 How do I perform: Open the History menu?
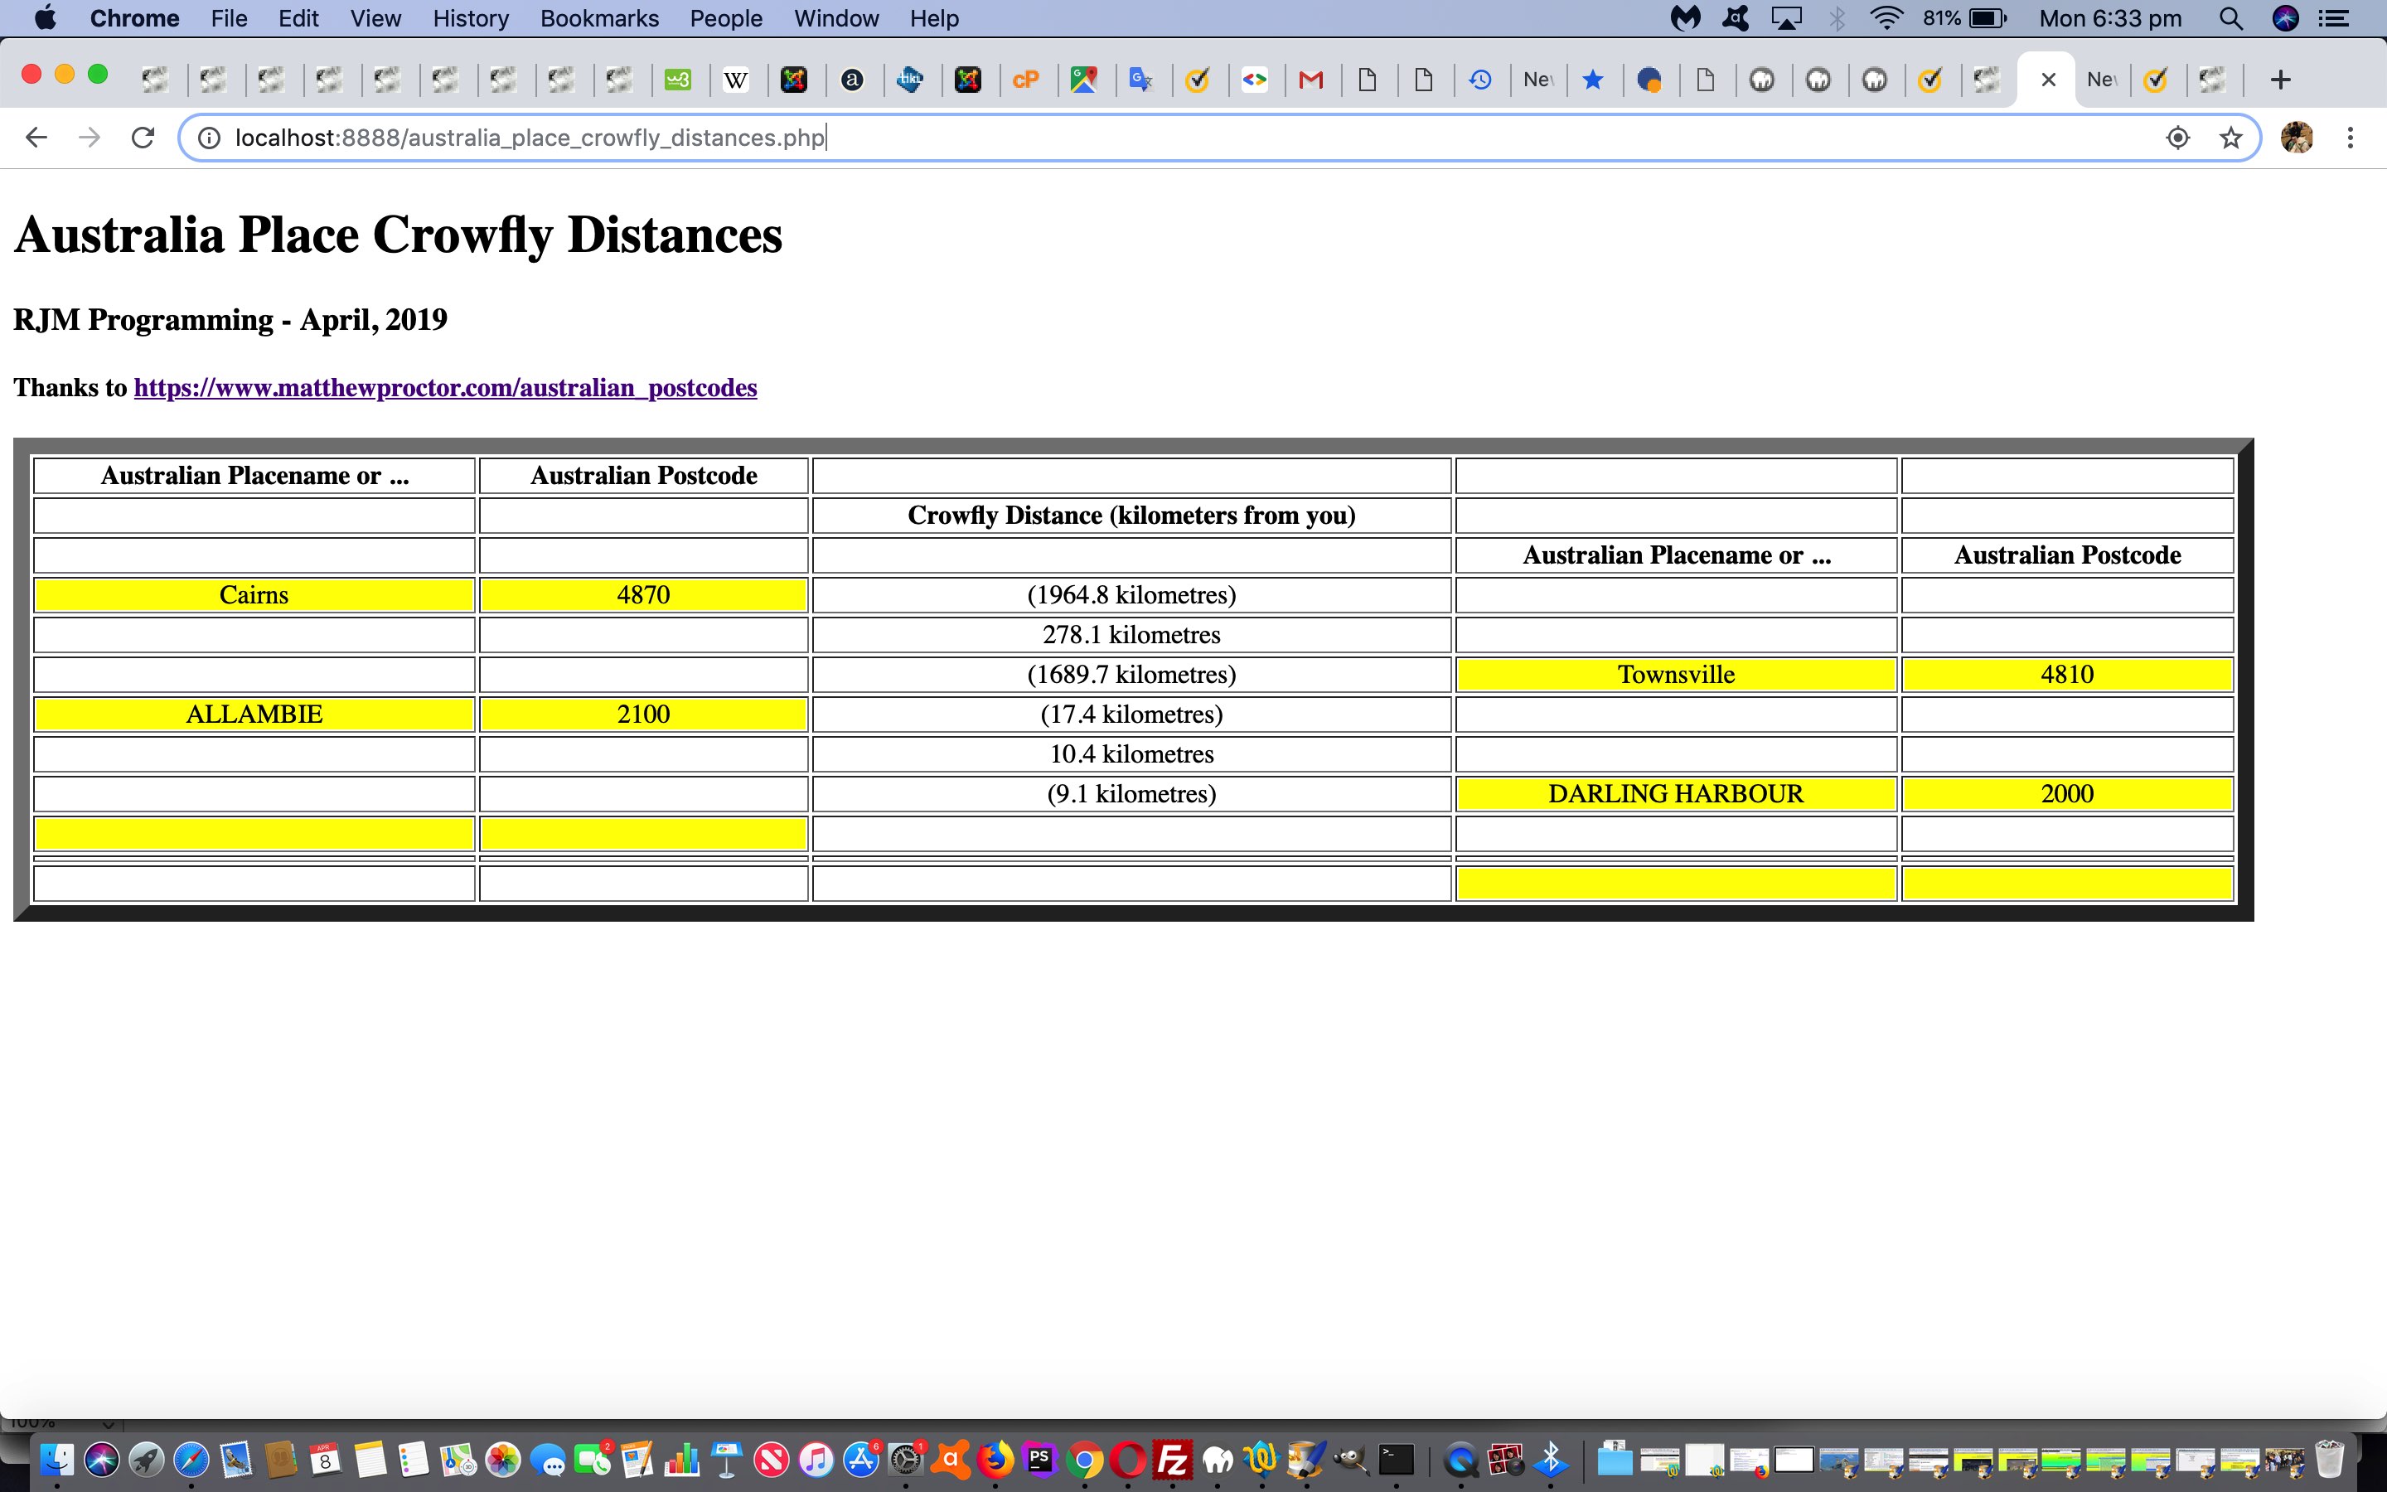471,19
